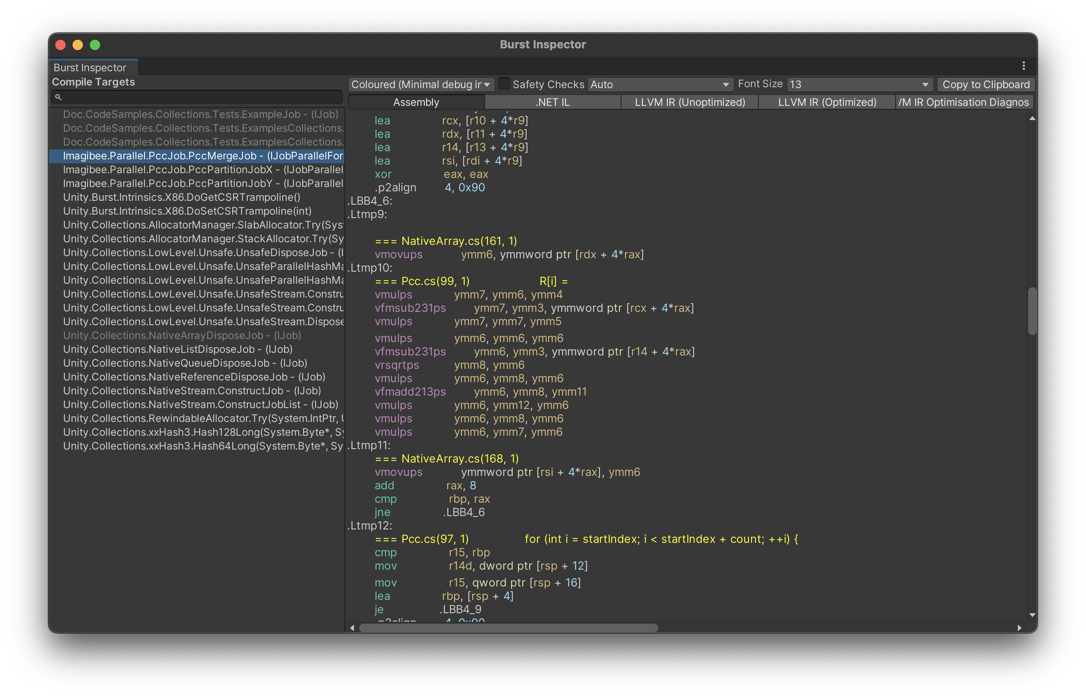1086x697 pixels.
Task: Select NativeQueueDisposeJob - (IJob) target
Action: tap(197, 363)
